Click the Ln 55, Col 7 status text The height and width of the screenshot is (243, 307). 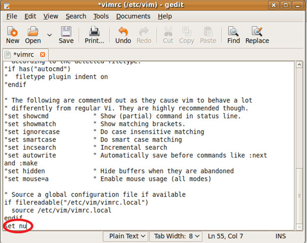[225, 236]
